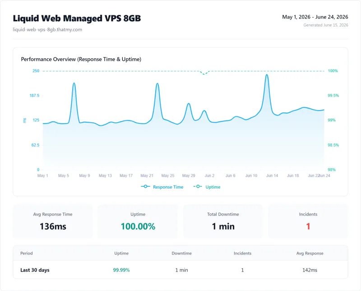Click the Avg Response Time card label
Screen dimensions: 361x291
(53, 214)
